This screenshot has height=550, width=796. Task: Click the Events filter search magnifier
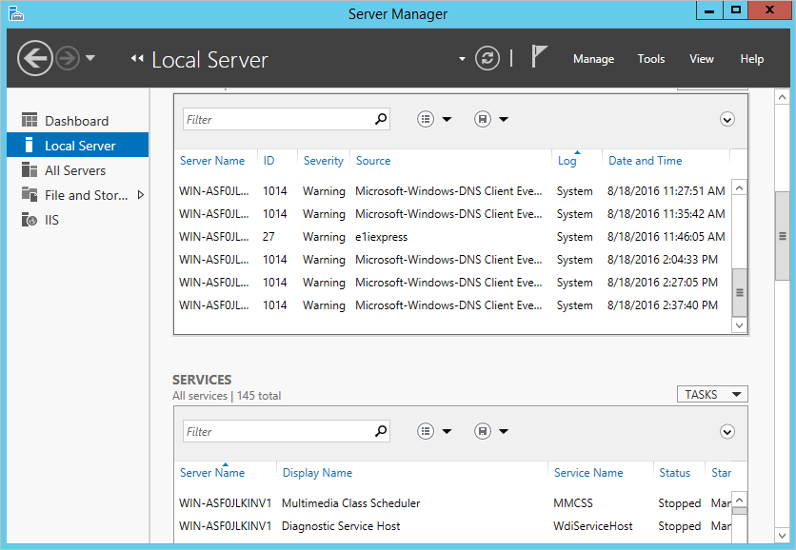click(381, 119)
